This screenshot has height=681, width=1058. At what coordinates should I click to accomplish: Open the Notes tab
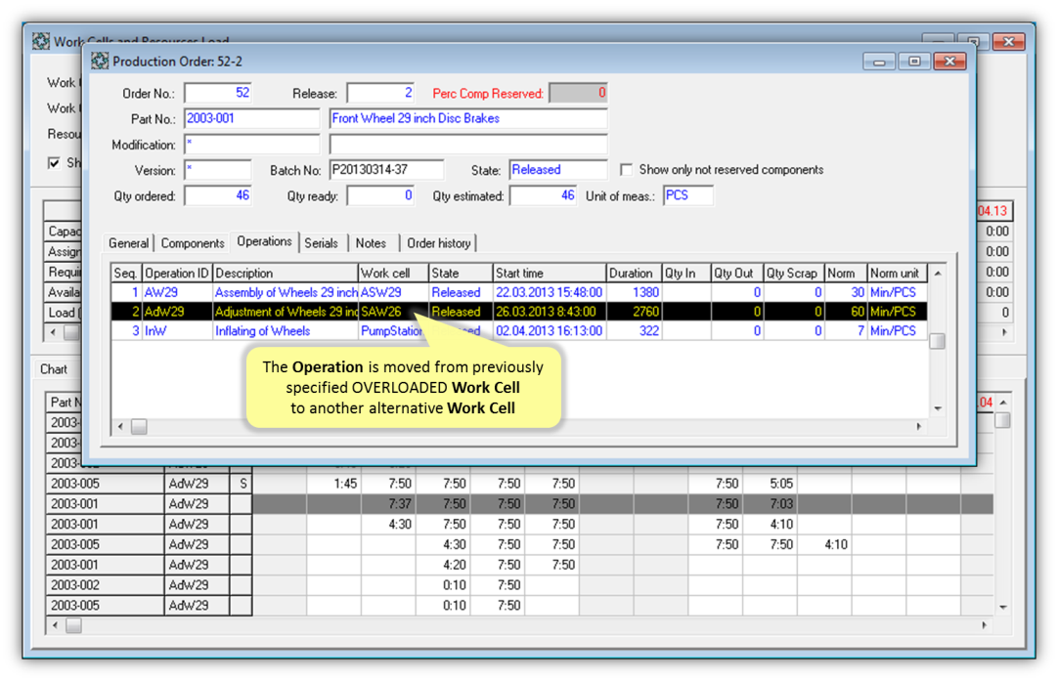click(x=372, y=243)
